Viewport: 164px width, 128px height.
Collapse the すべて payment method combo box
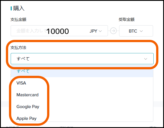tap(82, 59)
